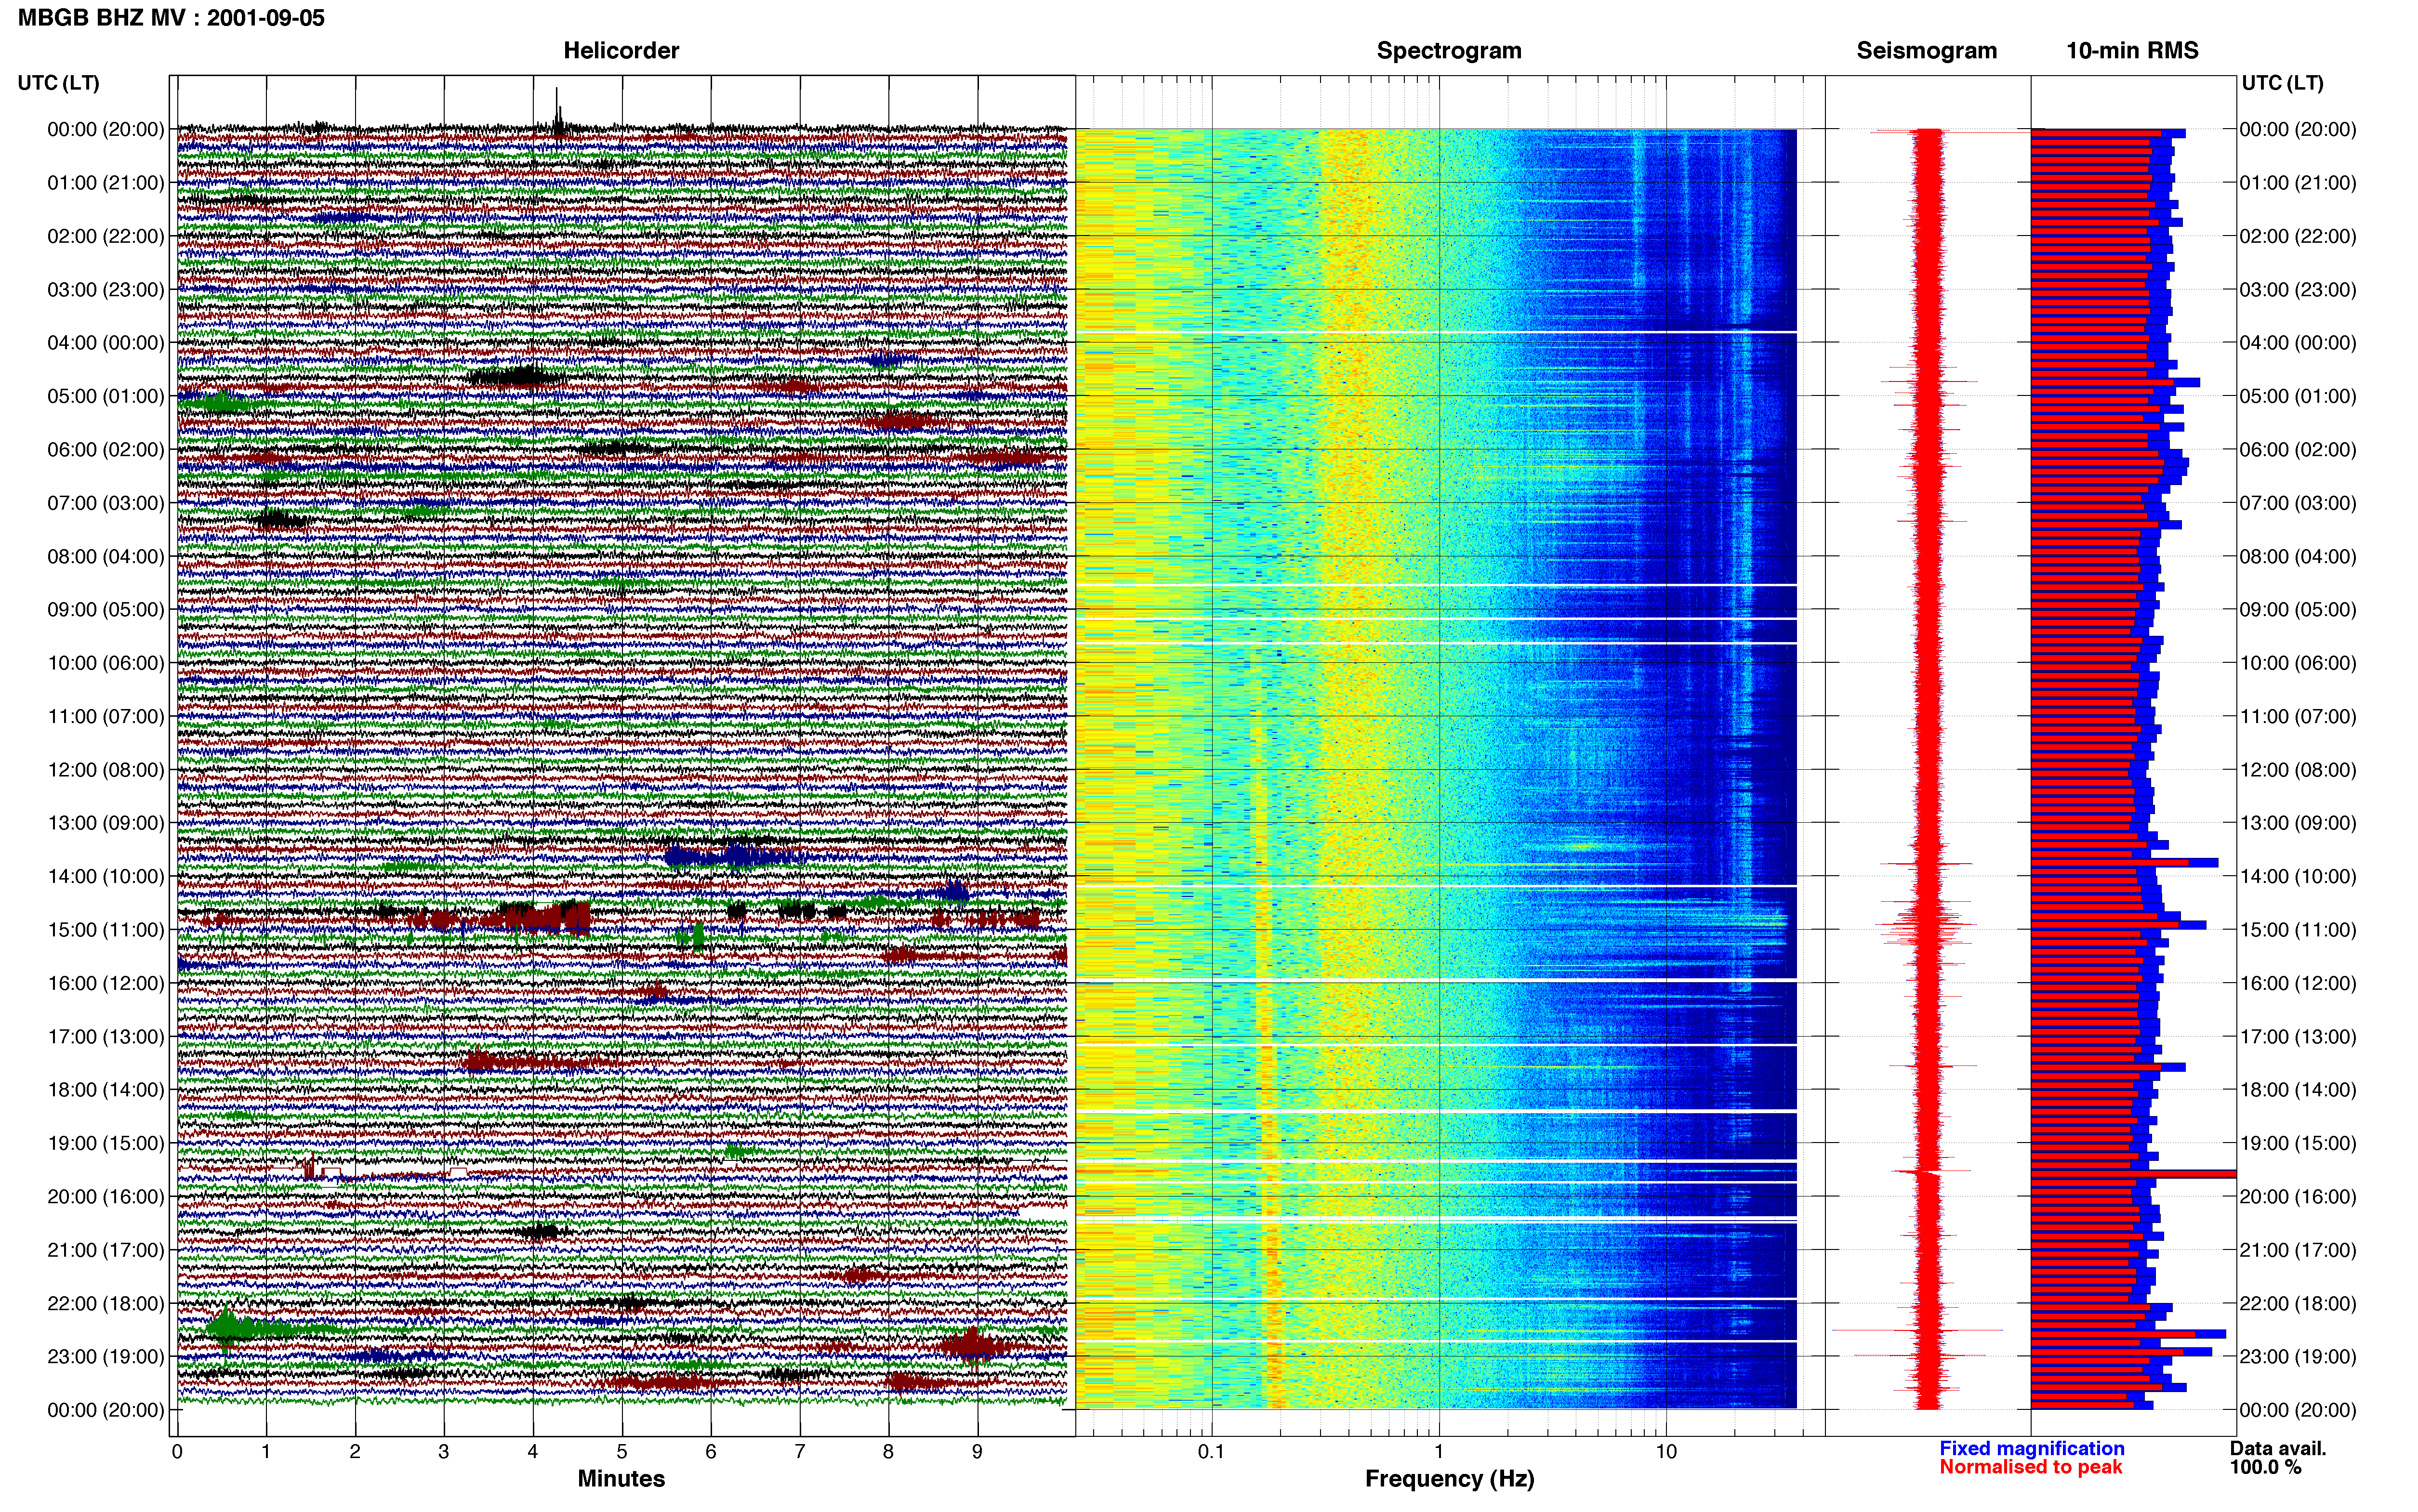Click left time label 07:00 (03:00)
This screenshot has height=1512, width=2418.
106,503
